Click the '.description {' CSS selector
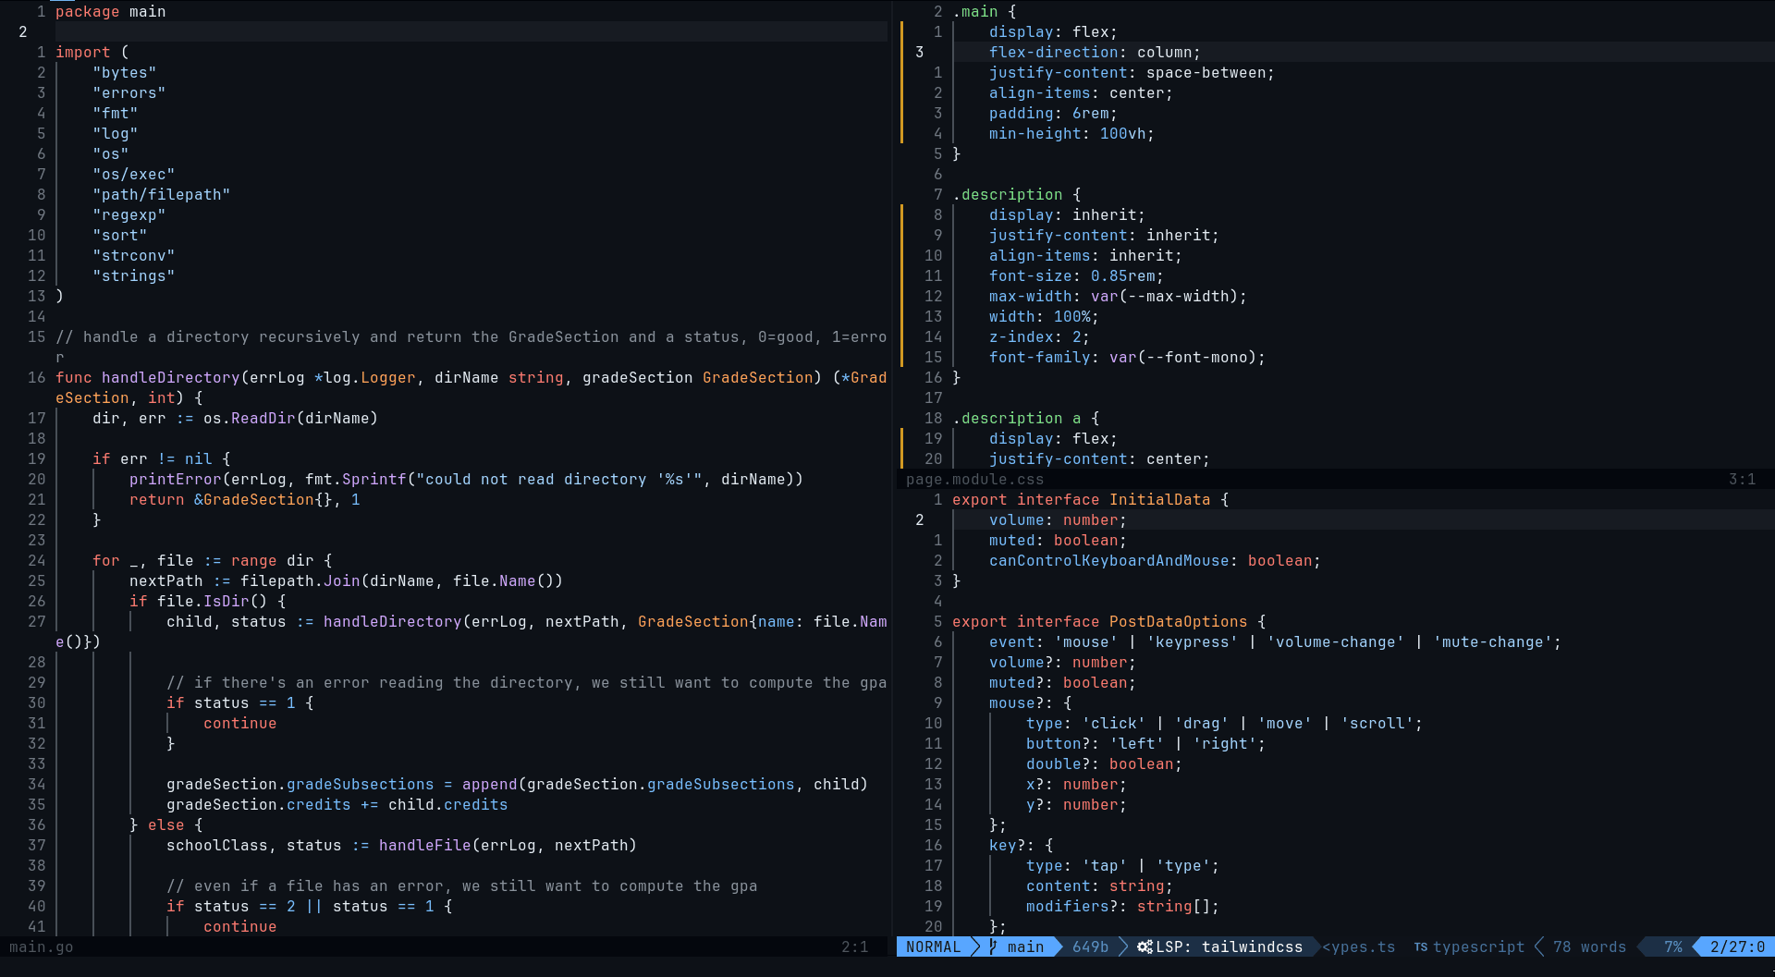This screenshot has width=1775, height=977. 1016,194
